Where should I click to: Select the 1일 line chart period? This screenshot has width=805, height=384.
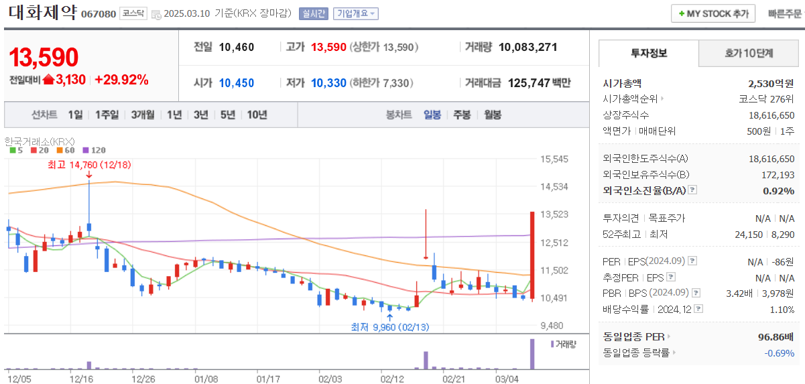point(75,115)
